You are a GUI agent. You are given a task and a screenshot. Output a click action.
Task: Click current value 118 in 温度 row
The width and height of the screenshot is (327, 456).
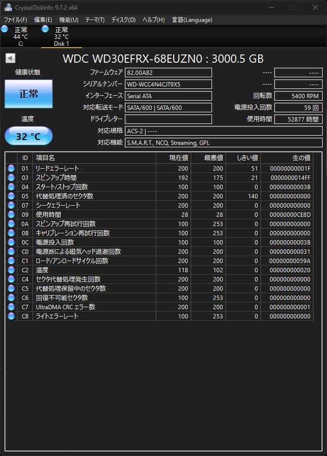pyautogui.click(x=183, y=270)
